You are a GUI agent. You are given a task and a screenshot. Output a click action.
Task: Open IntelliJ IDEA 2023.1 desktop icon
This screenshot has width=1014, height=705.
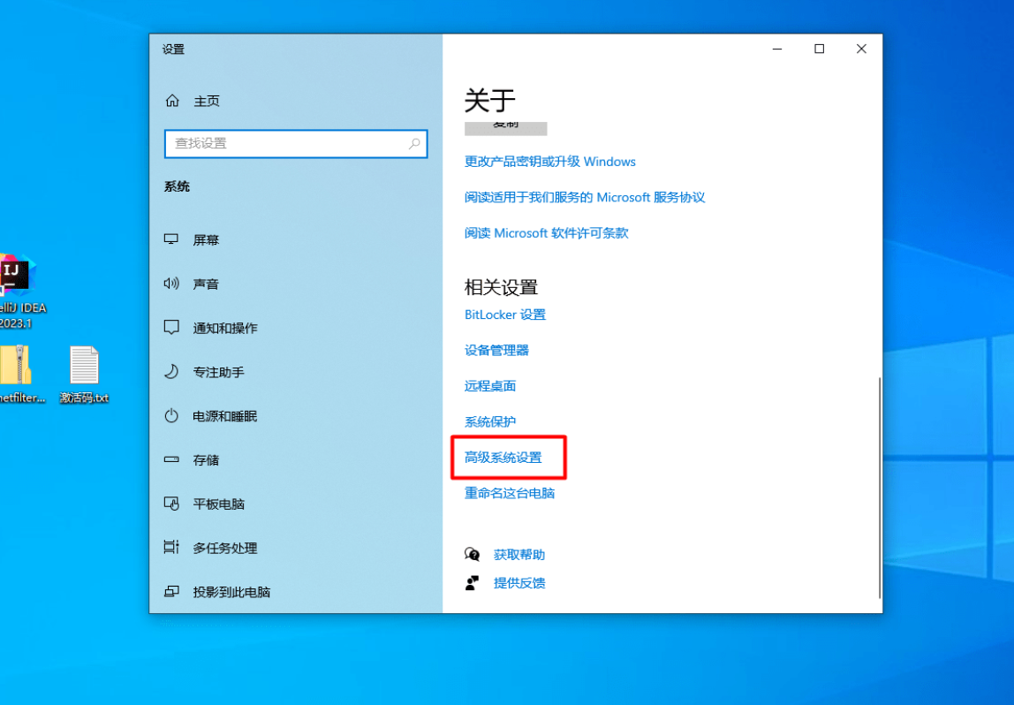coord(18,291)
